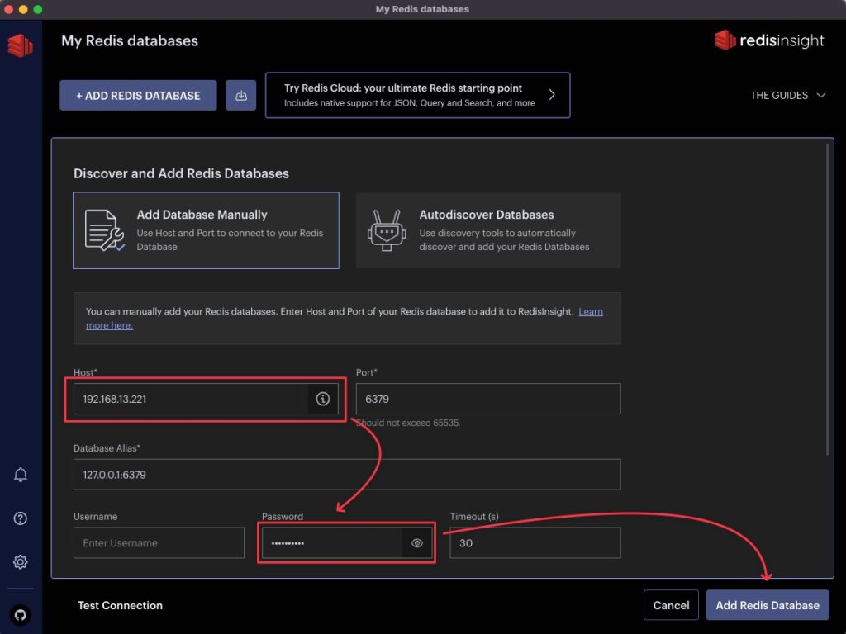Viewport: 846px width, 634px height.
Task: Click the macOS green fullscreen window button
Action: click(x=38, y=9)
